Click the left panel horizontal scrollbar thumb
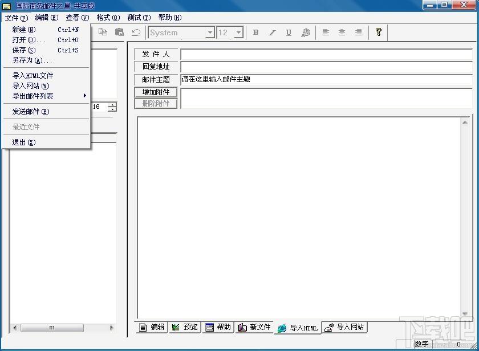479x351 pixels. (52, 328)
